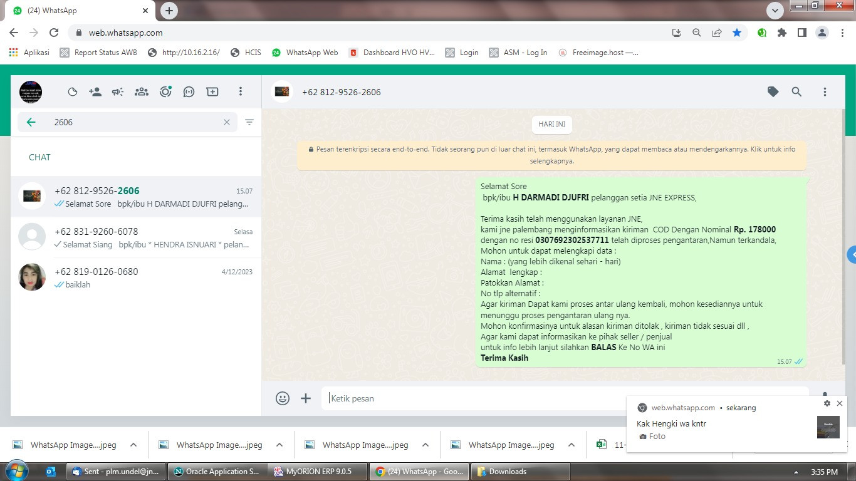The height and width of the screenshot is (481, 856).
Task: Open the Chrome profile avatar
Action: pyautogui.click(x=822, y=33)
